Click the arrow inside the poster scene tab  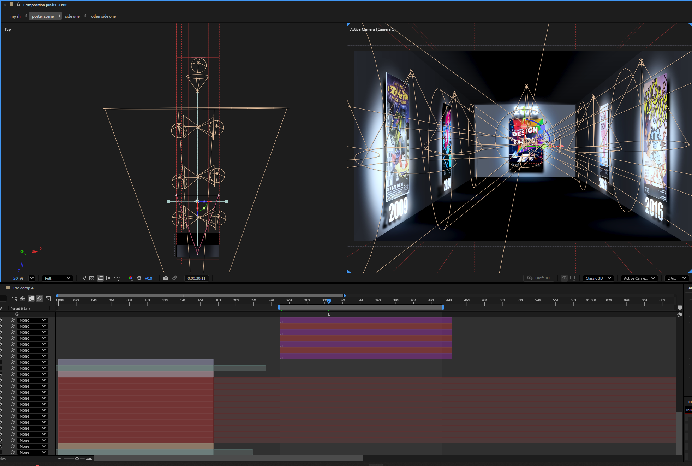pos(59,16)
